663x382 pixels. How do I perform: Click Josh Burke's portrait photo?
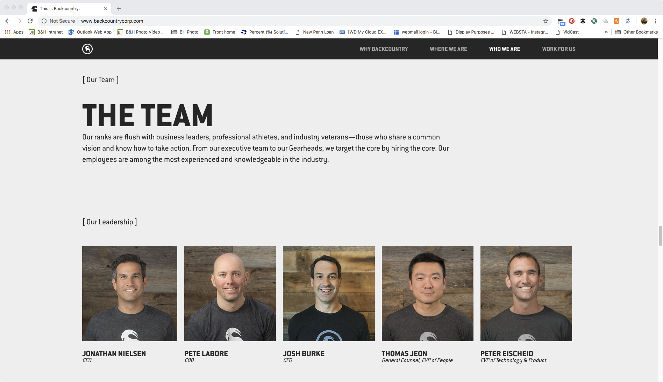tap(329, 294)
